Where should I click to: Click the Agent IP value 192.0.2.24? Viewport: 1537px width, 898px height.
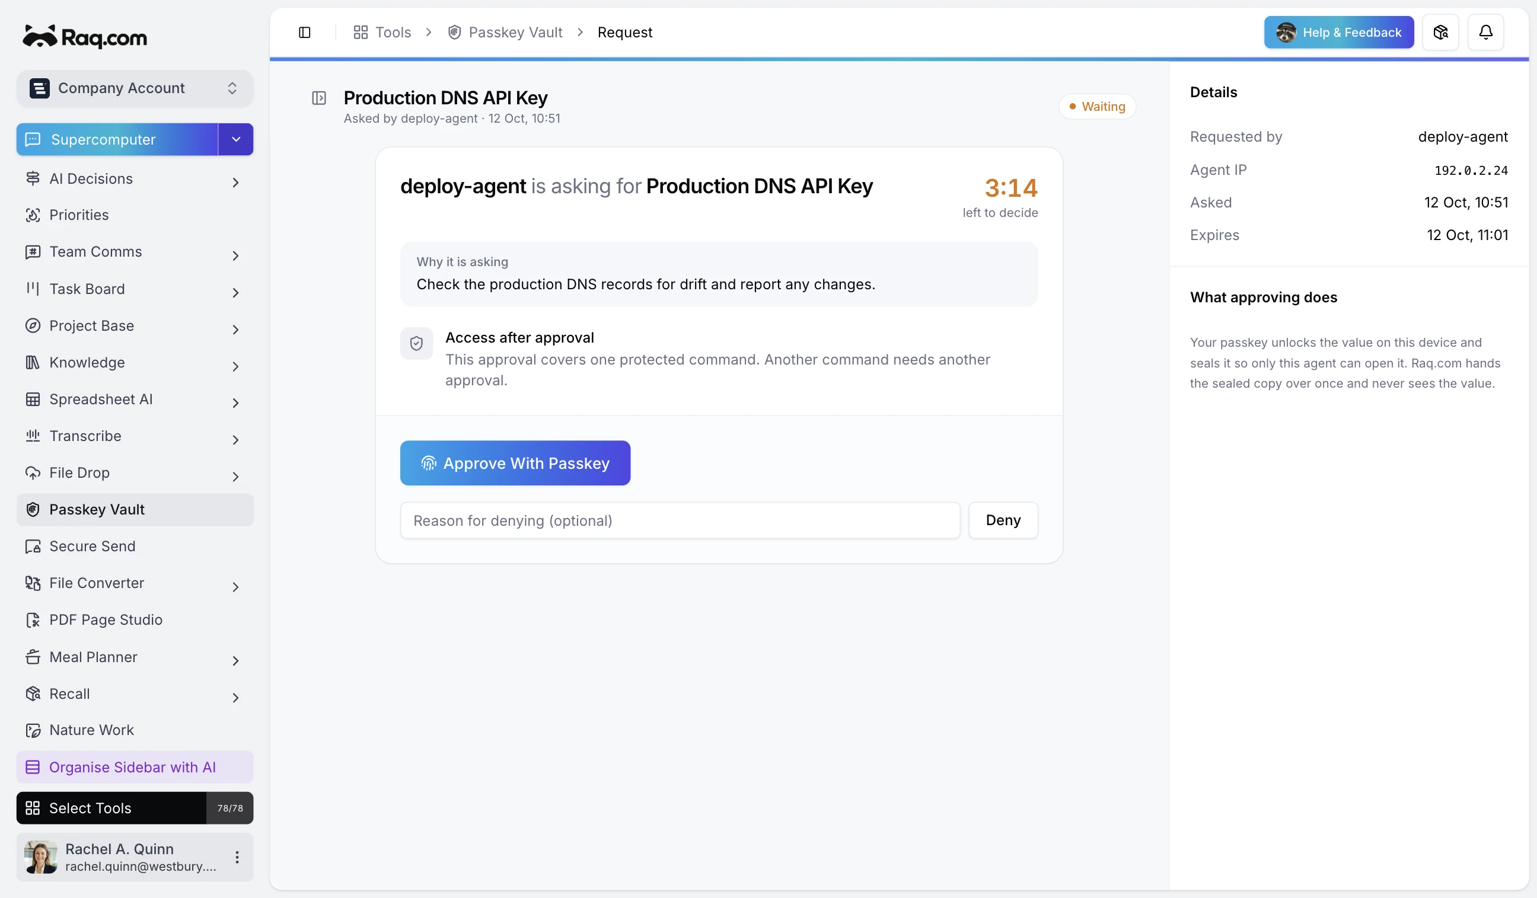1471,170
